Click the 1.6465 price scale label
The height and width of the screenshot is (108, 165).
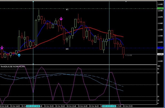pos(161,23)
